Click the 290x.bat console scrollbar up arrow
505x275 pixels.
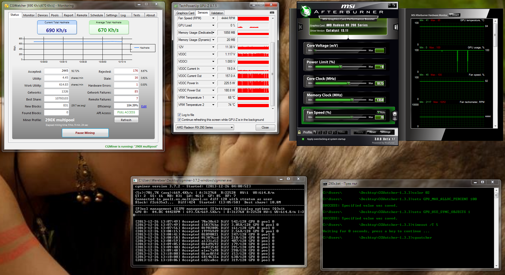point(496,190)
